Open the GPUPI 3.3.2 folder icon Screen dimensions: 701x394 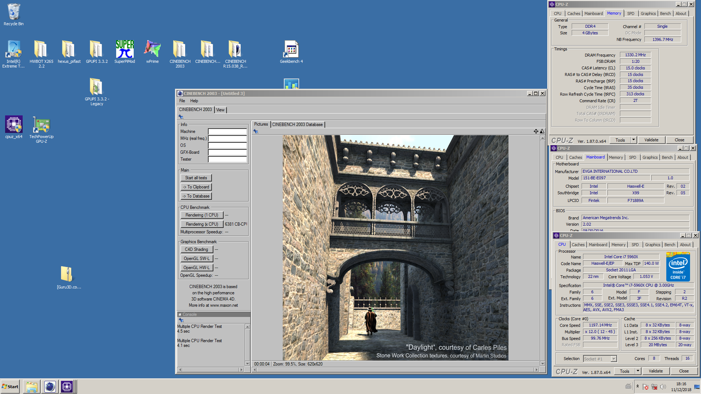(97, 52)
